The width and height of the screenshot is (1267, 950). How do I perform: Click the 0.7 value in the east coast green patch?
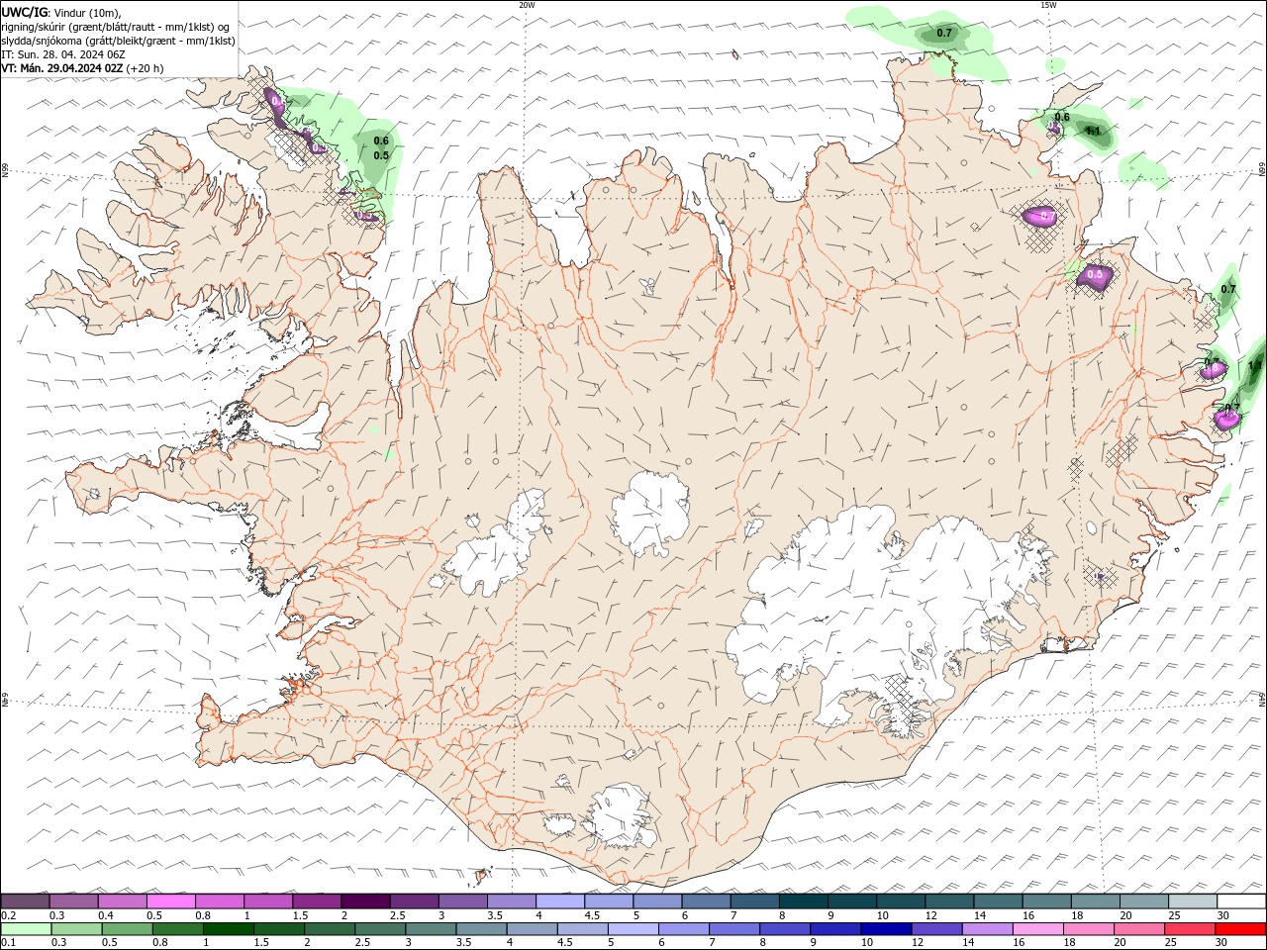click(x=1228, y=289)
